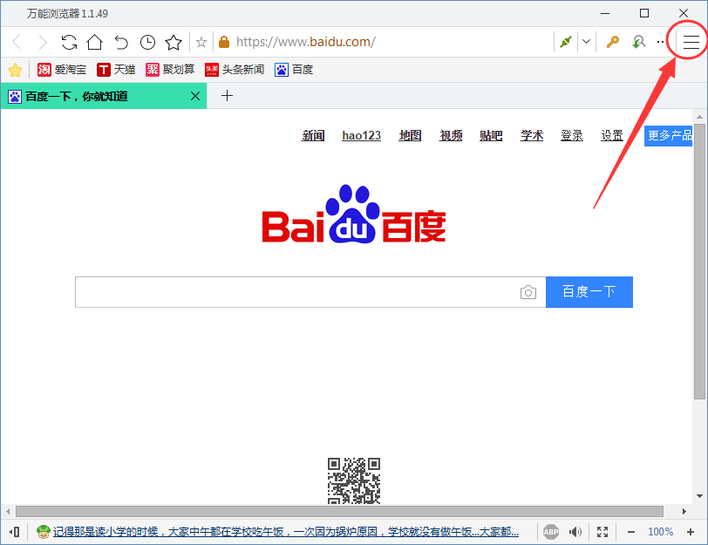Image resolution: width=708 pixels, height=545 pixels.
Task: Open the three-dots more options menu
Action: click(660, 41)
